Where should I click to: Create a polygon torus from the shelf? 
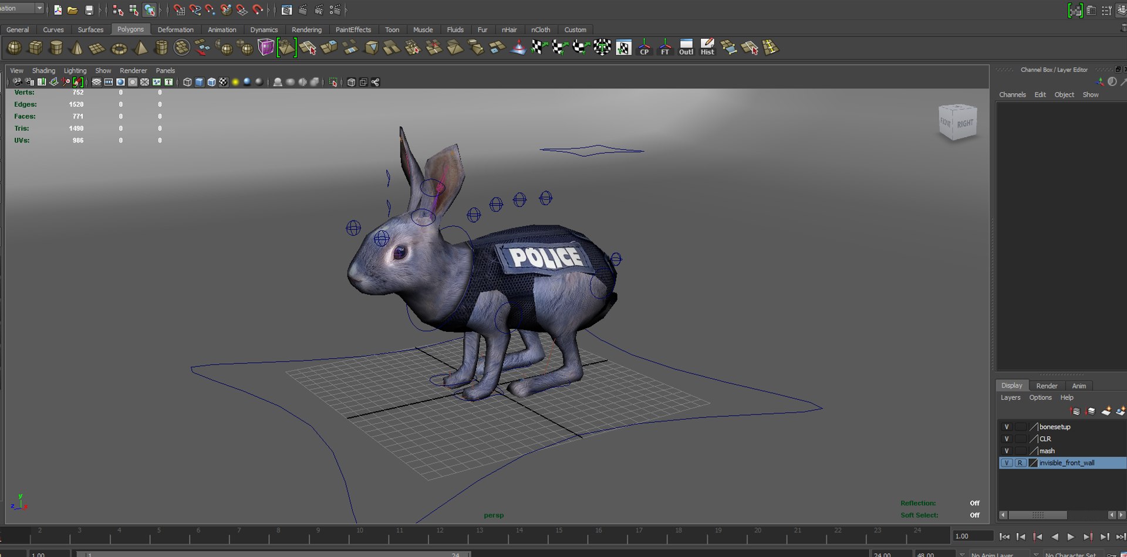(x=119, y=47)
